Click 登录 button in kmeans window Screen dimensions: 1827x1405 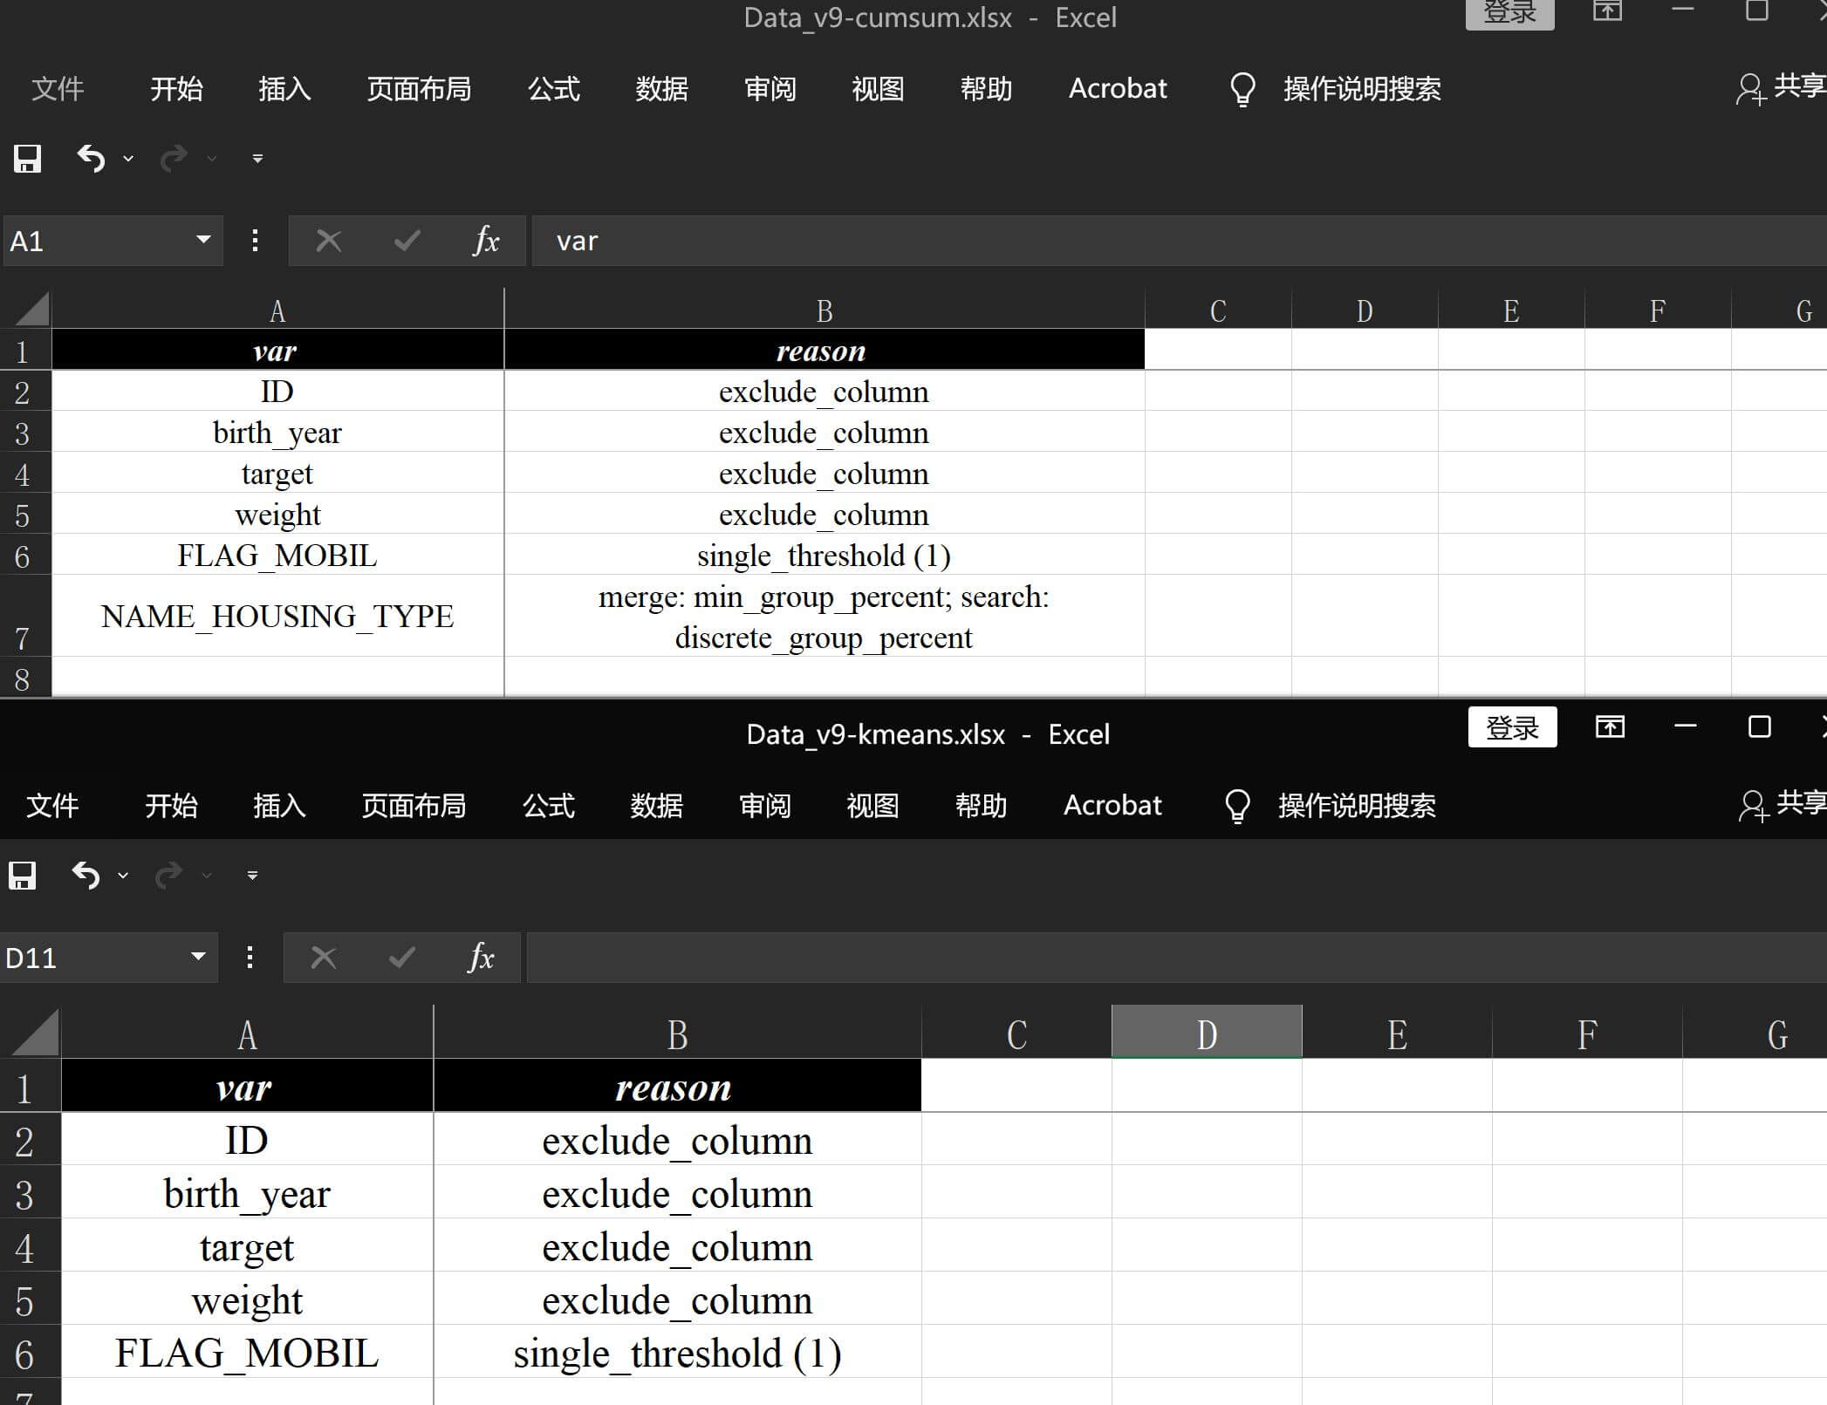[x=1512, y=727]
